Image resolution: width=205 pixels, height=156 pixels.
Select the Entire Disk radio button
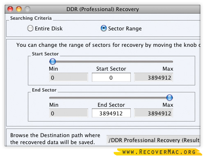coord(30,28)
